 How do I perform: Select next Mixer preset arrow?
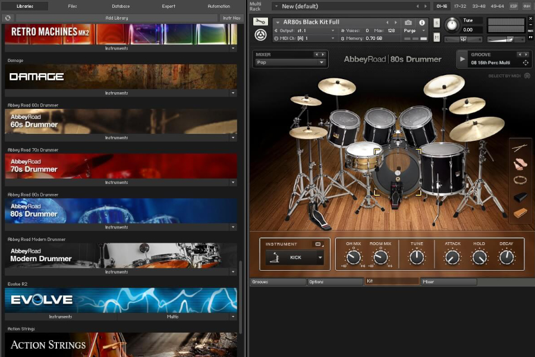(323, 54)
